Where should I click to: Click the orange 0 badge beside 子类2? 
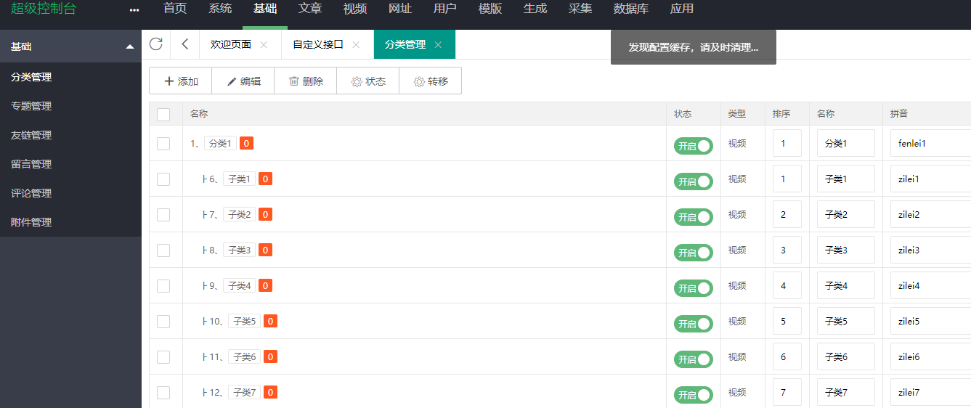(x=265, y=214)
